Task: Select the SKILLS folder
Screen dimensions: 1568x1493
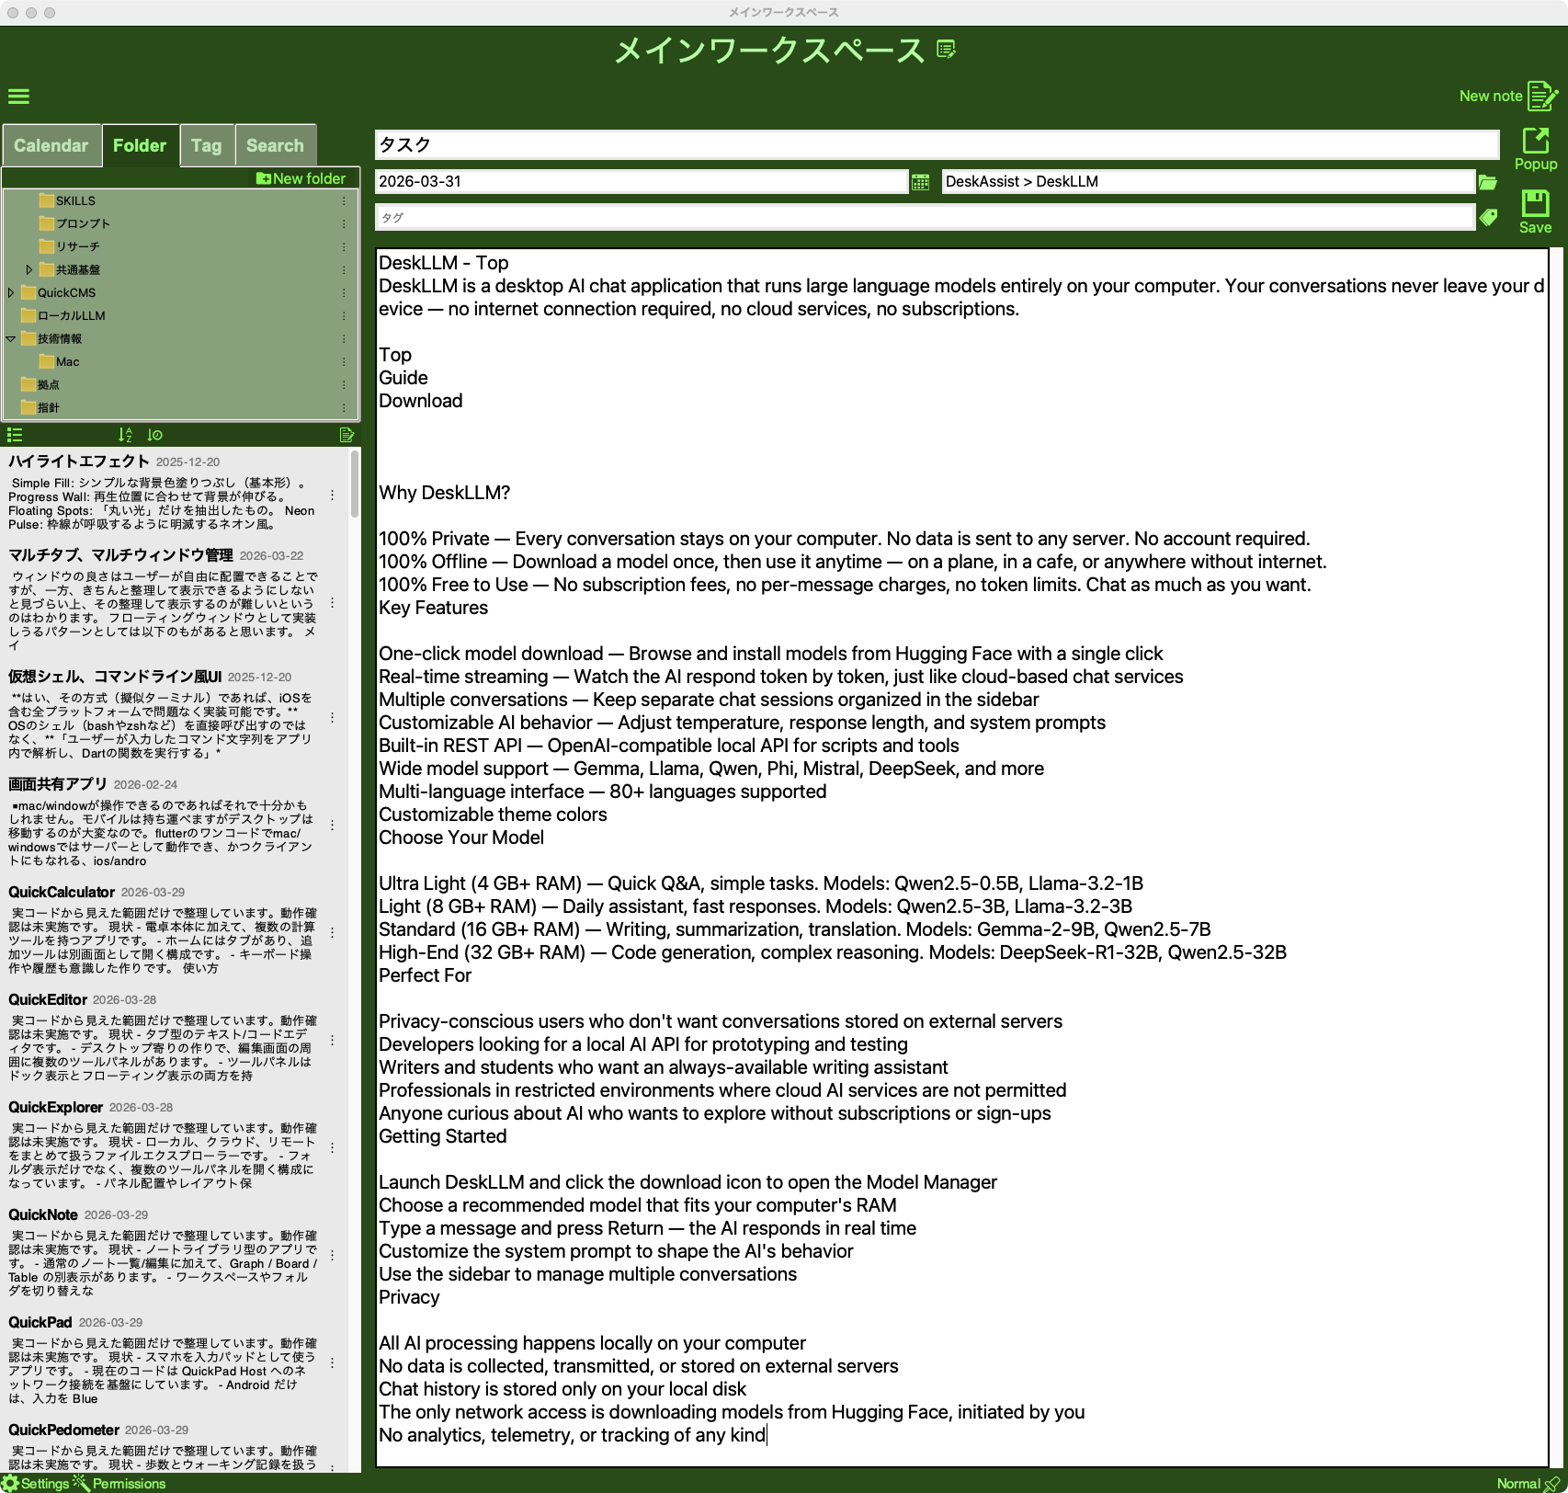Action: click(67, 200)
